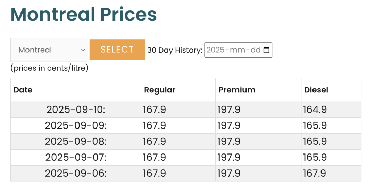Viewport: 375px width, 194px height.
Task: Click the prices in cents/litre note
Action: coord(50,68)
